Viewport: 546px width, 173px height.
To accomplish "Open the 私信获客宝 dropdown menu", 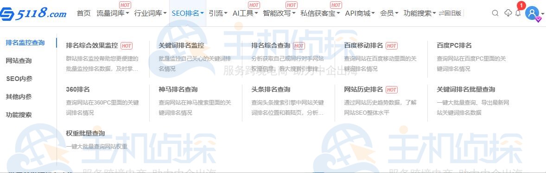I will tap(320, 13).
